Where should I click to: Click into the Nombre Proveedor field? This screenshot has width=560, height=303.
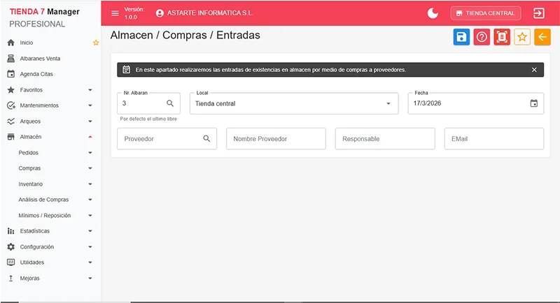pyautogui.click(x=276, y=139)
